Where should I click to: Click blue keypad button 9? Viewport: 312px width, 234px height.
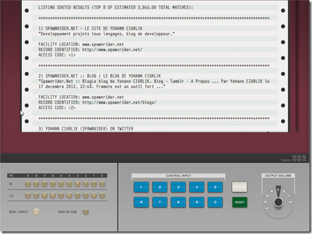tap(197, 202)
